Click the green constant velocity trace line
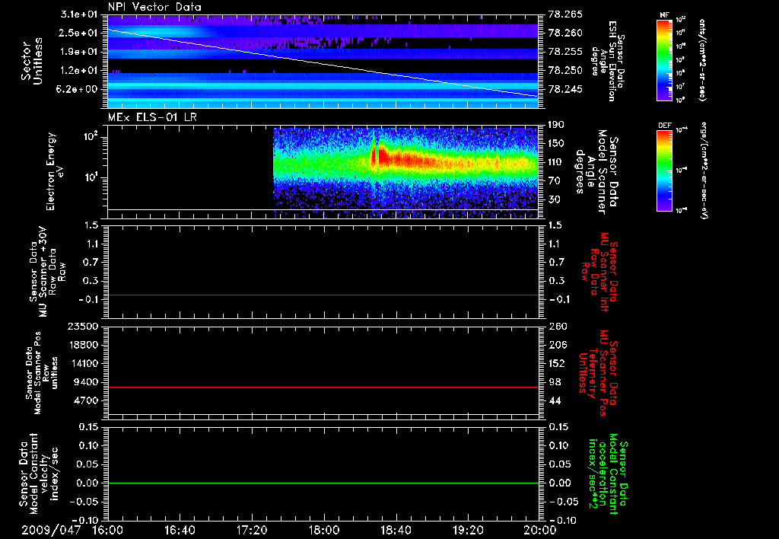The height and width of the screenshot is (539, 779). (323, 483)
